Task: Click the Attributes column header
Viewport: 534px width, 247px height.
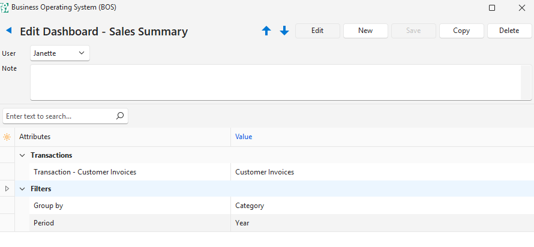Action: (35, 137)
